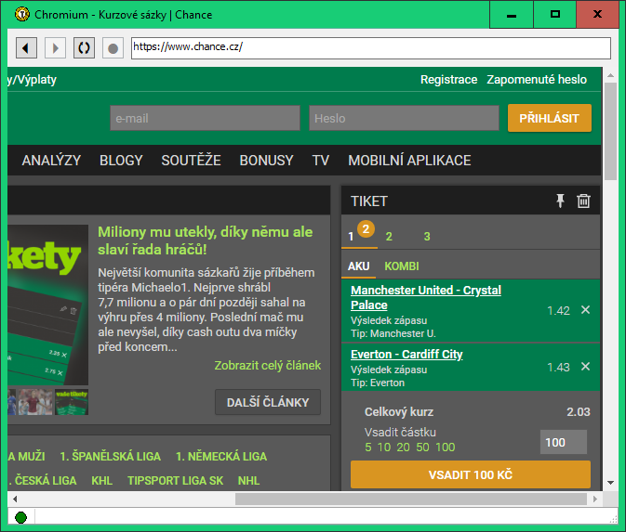Set the stake to 50 via quick amount
Viewport: 626px width, 532px height.
[x=422, y=448]
